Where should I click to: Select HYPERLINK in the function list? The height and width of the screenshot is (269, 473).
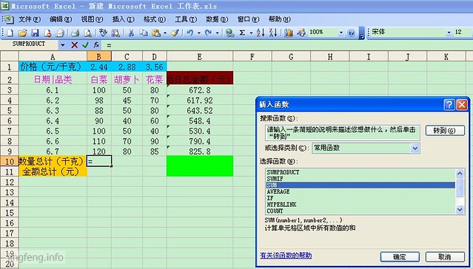[360, 205]
